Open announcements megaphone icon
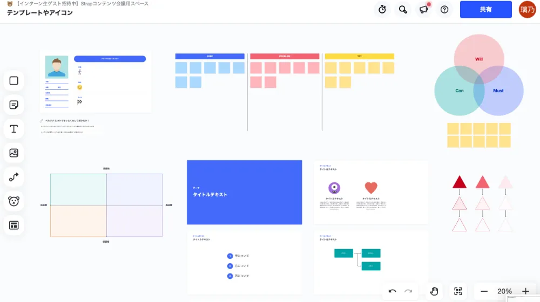The width and height of the screenshot is (540, 302). point(423,10)
